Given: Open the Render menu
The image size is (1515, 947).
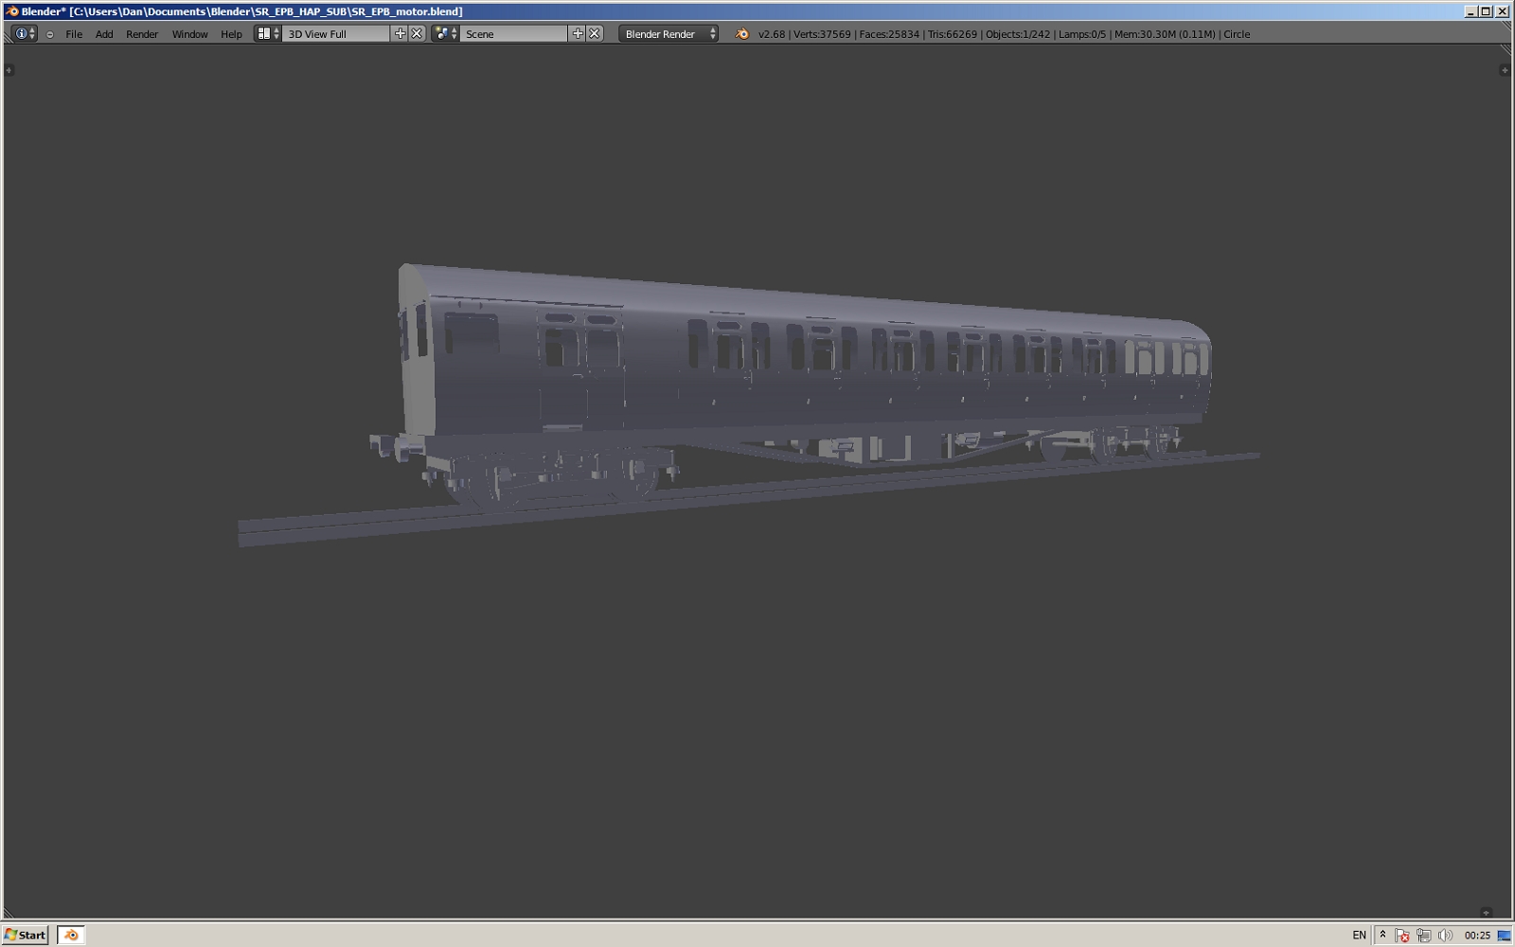Looking at the screenshot, I should pos(142,34).
